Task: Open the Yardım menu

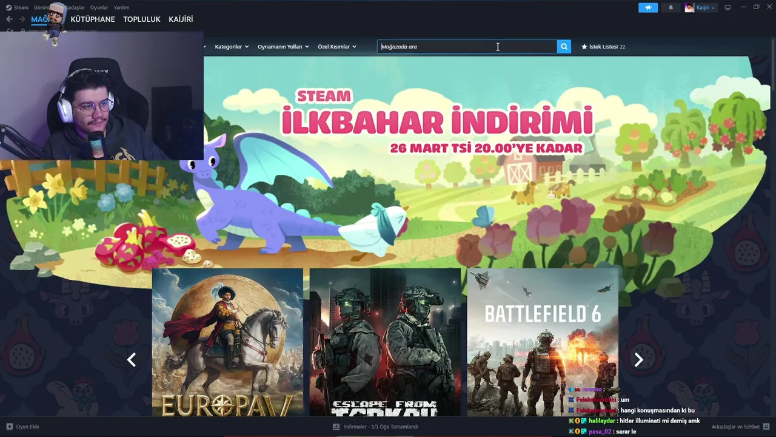Action: point(121,7)
